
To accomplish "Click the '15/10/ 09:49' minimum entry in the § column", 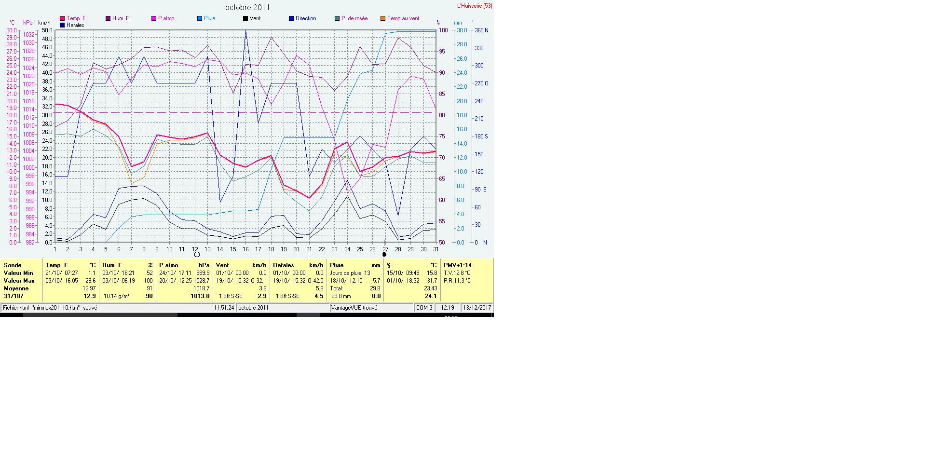I will 403,273.
